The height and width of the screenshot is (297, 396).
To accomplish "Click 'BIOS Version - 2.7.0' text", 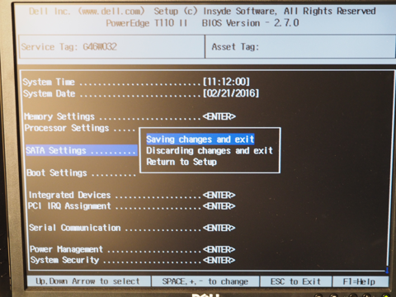I will tap(250, 23).
